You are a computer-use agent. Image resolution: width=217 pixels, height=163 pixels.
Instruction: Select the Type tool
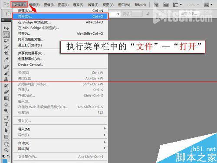(x=6, y=124)
